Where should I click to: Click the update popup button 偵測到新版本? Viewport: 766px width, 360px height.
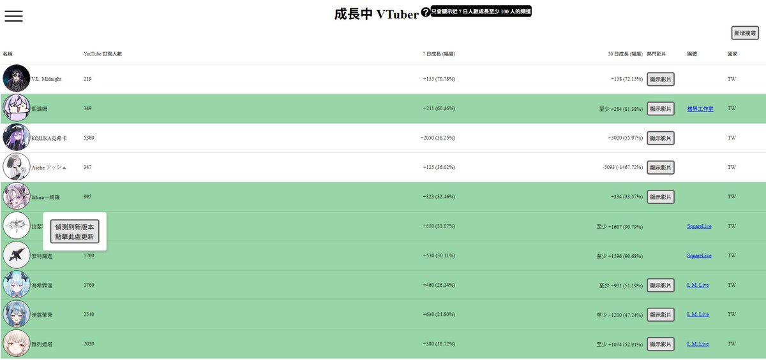(75, 231)
